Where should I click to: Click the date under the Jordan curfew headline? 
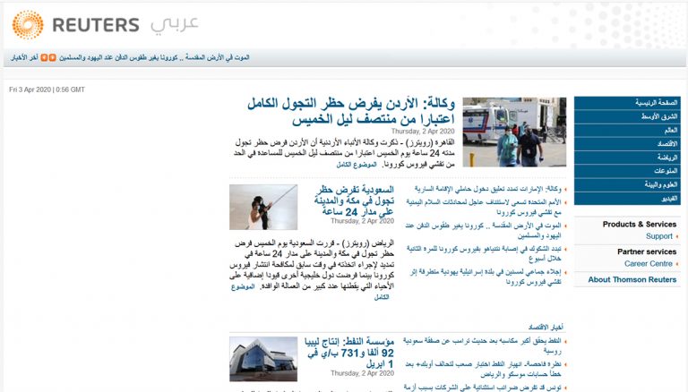coord(423,131)
